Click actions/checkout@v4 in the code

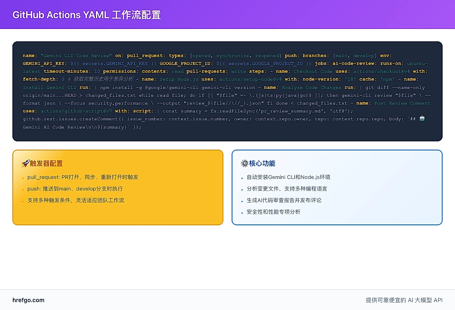pos(382,72)
